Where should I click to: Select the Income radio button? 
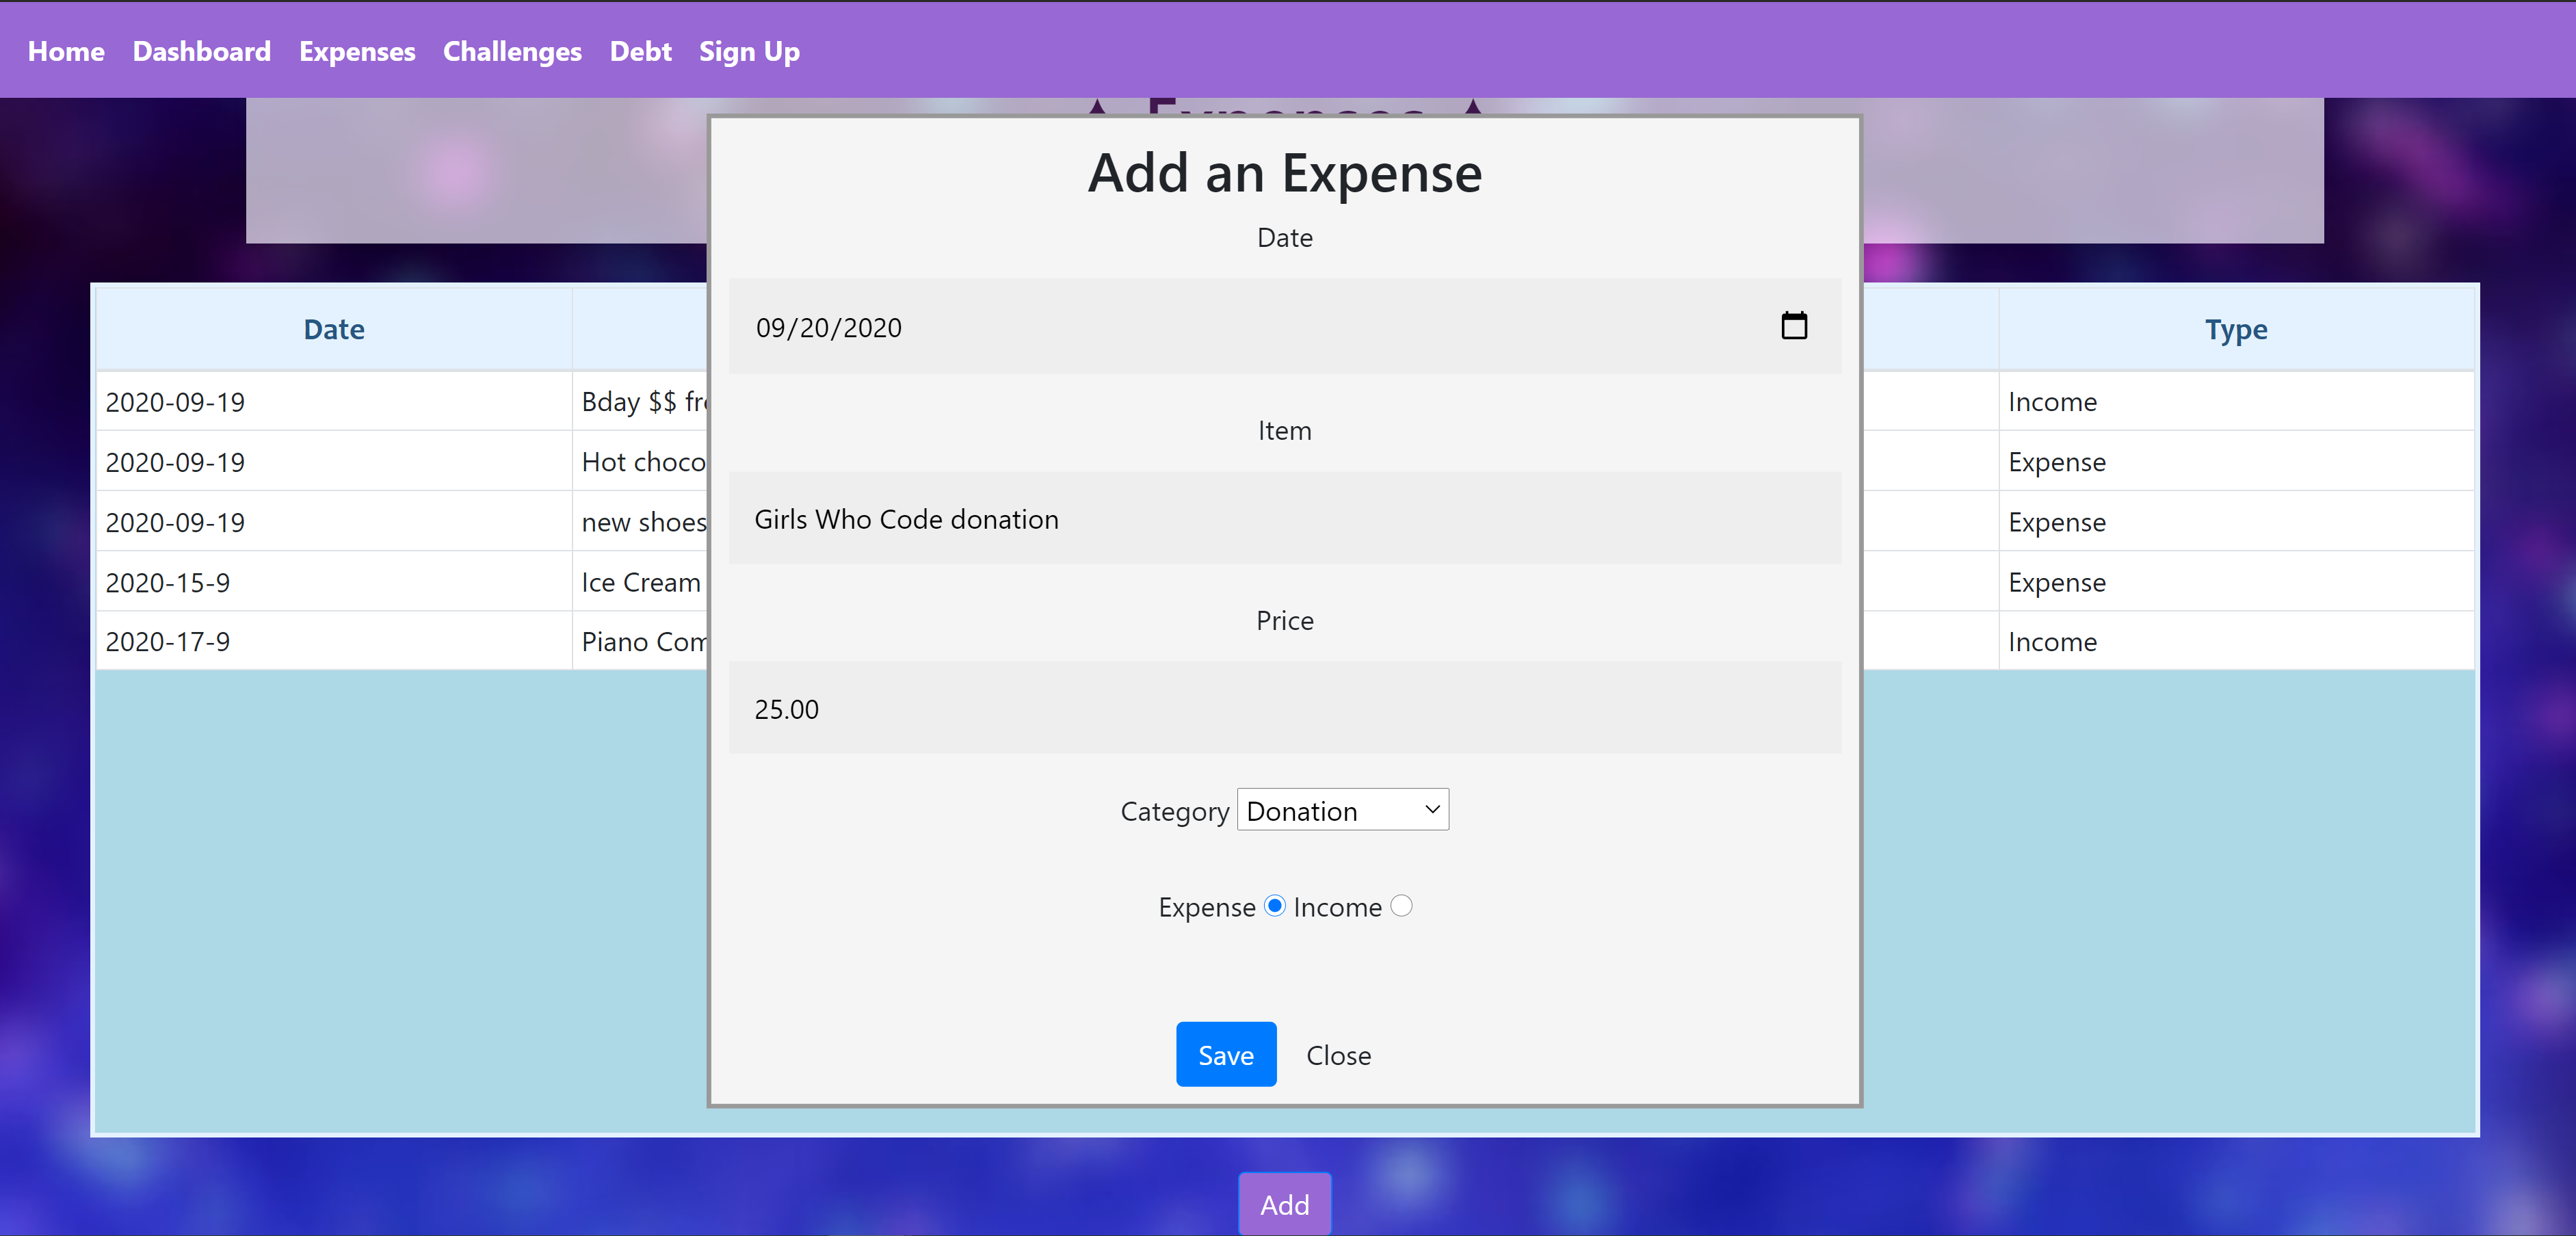(x=1401, y=906)
